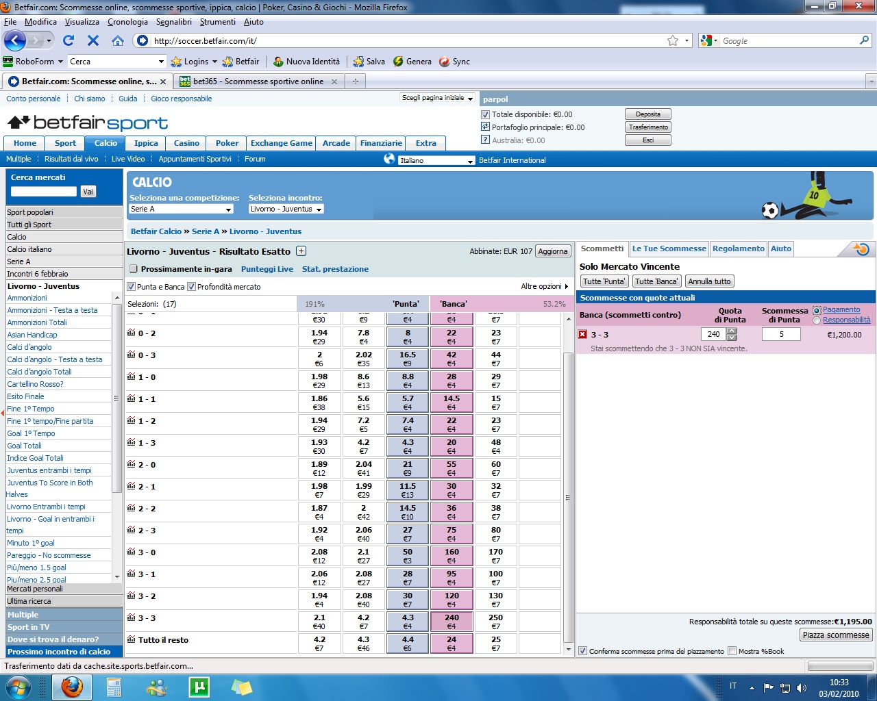
Task: Open Livorno - Juventus match dropdown
Action: pos(286,209)
